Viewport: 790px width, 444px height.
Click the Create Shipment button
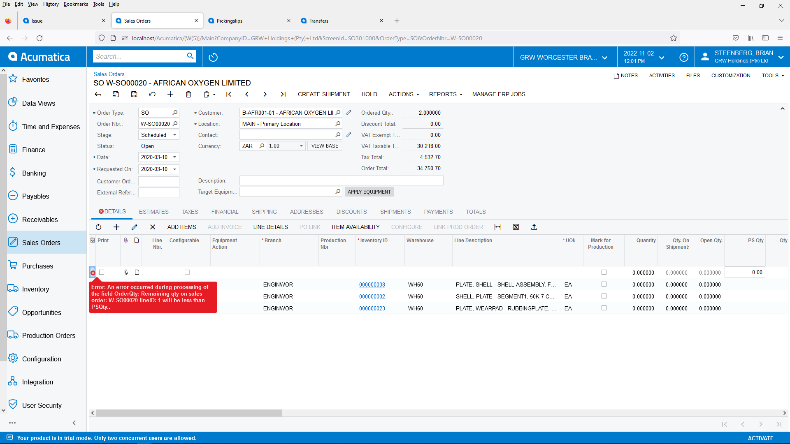[324, 94]
